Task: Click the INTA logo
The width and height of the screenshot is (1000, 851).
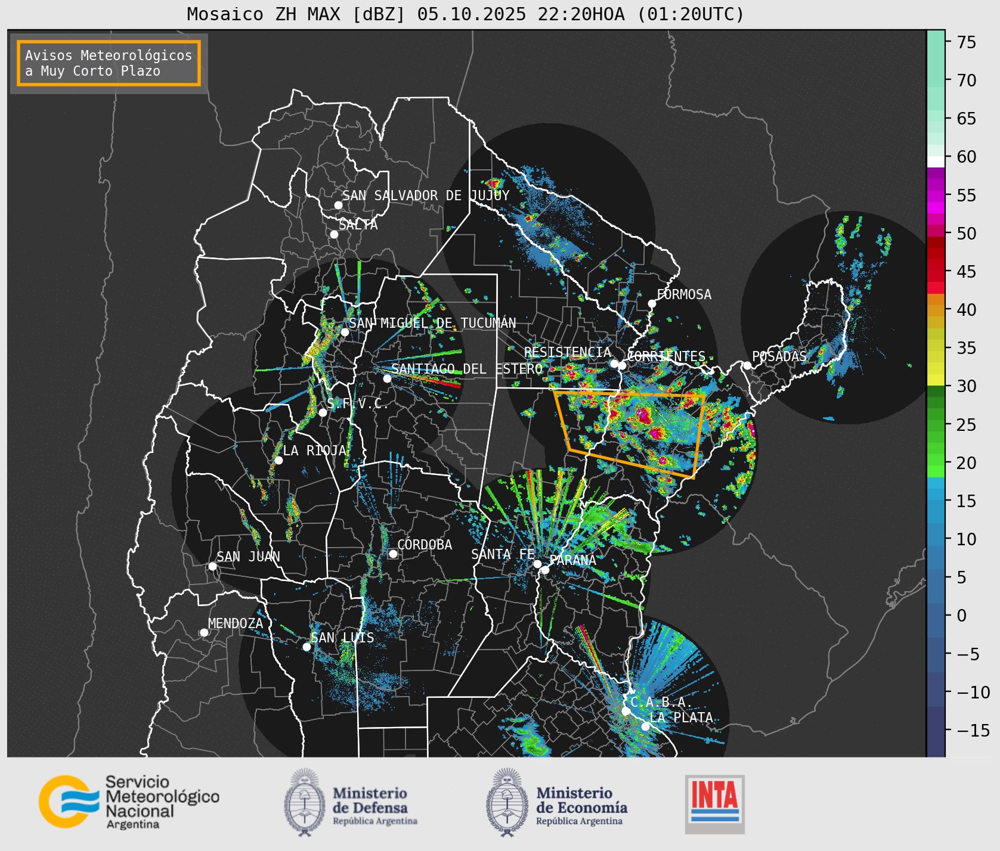Action: 715,804
